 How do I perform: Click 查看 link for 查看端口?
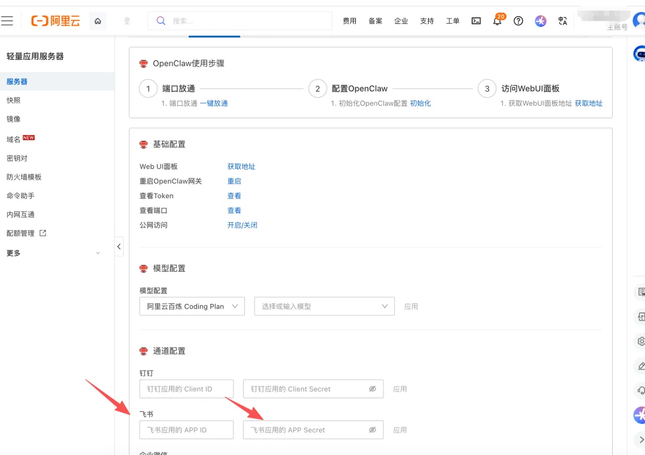pyautogui.click(x=235, y=210)
